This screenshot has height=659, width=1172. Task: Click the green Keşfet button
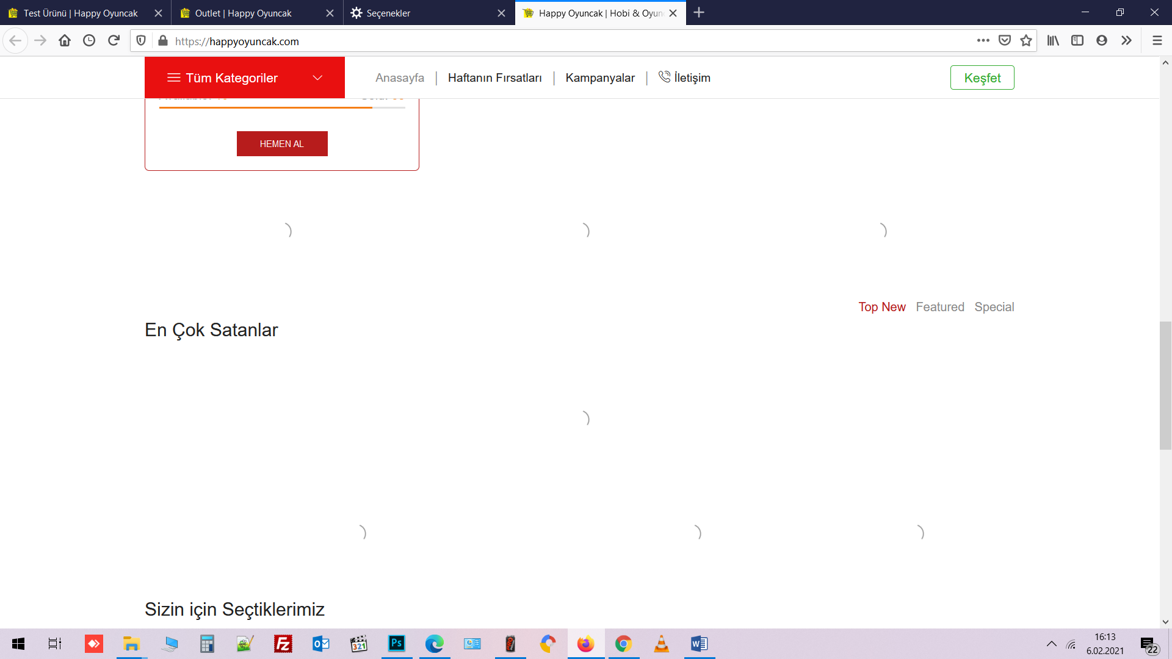click(x=982, y=77)
